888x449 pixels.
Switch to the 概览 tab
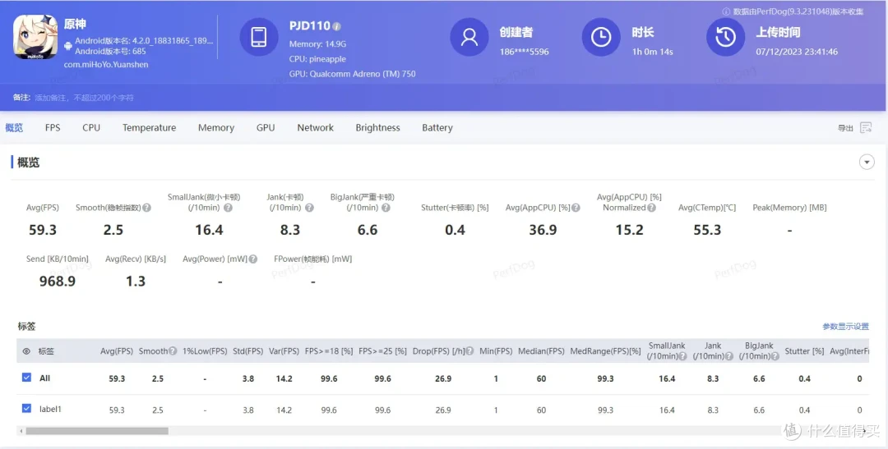[14, 128]
